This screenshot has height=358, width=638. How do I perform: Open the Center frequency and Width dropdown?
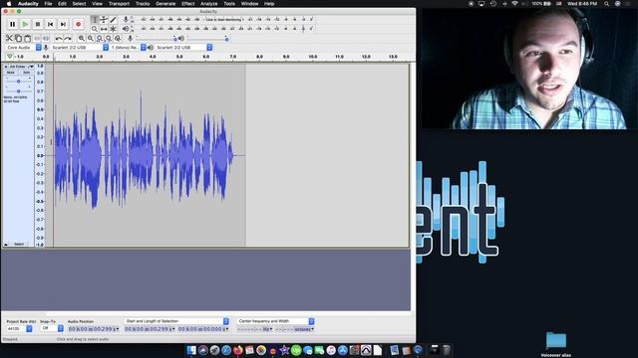(275, 321)
